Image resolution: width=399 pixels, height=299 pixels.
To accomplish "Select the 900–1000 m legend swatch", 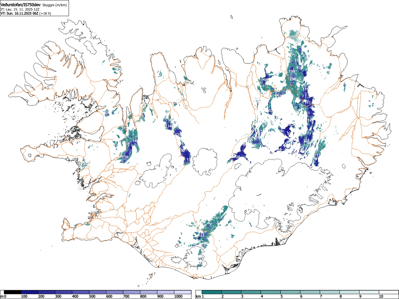I will coord(166,292).
